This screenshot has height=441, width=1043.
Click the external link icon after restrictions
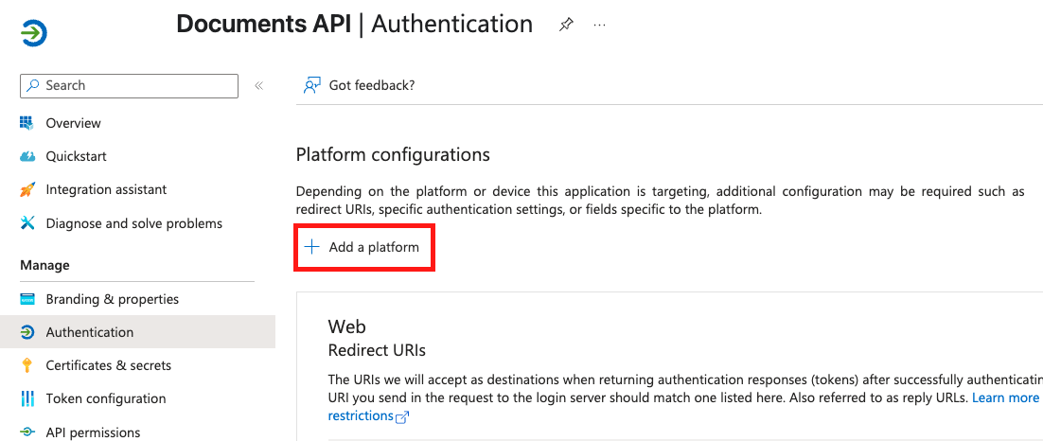click(x=402, y=417)
